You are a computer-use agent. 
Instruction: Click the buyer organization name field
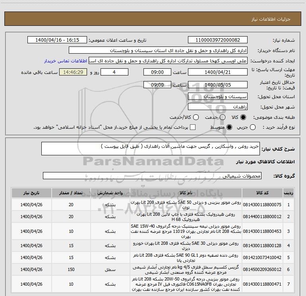[x=158, y=50]
